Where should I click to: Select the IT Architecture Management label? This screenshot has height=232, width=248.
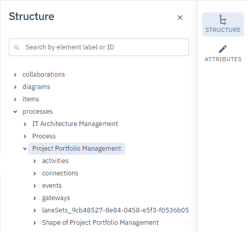[75, 124]
